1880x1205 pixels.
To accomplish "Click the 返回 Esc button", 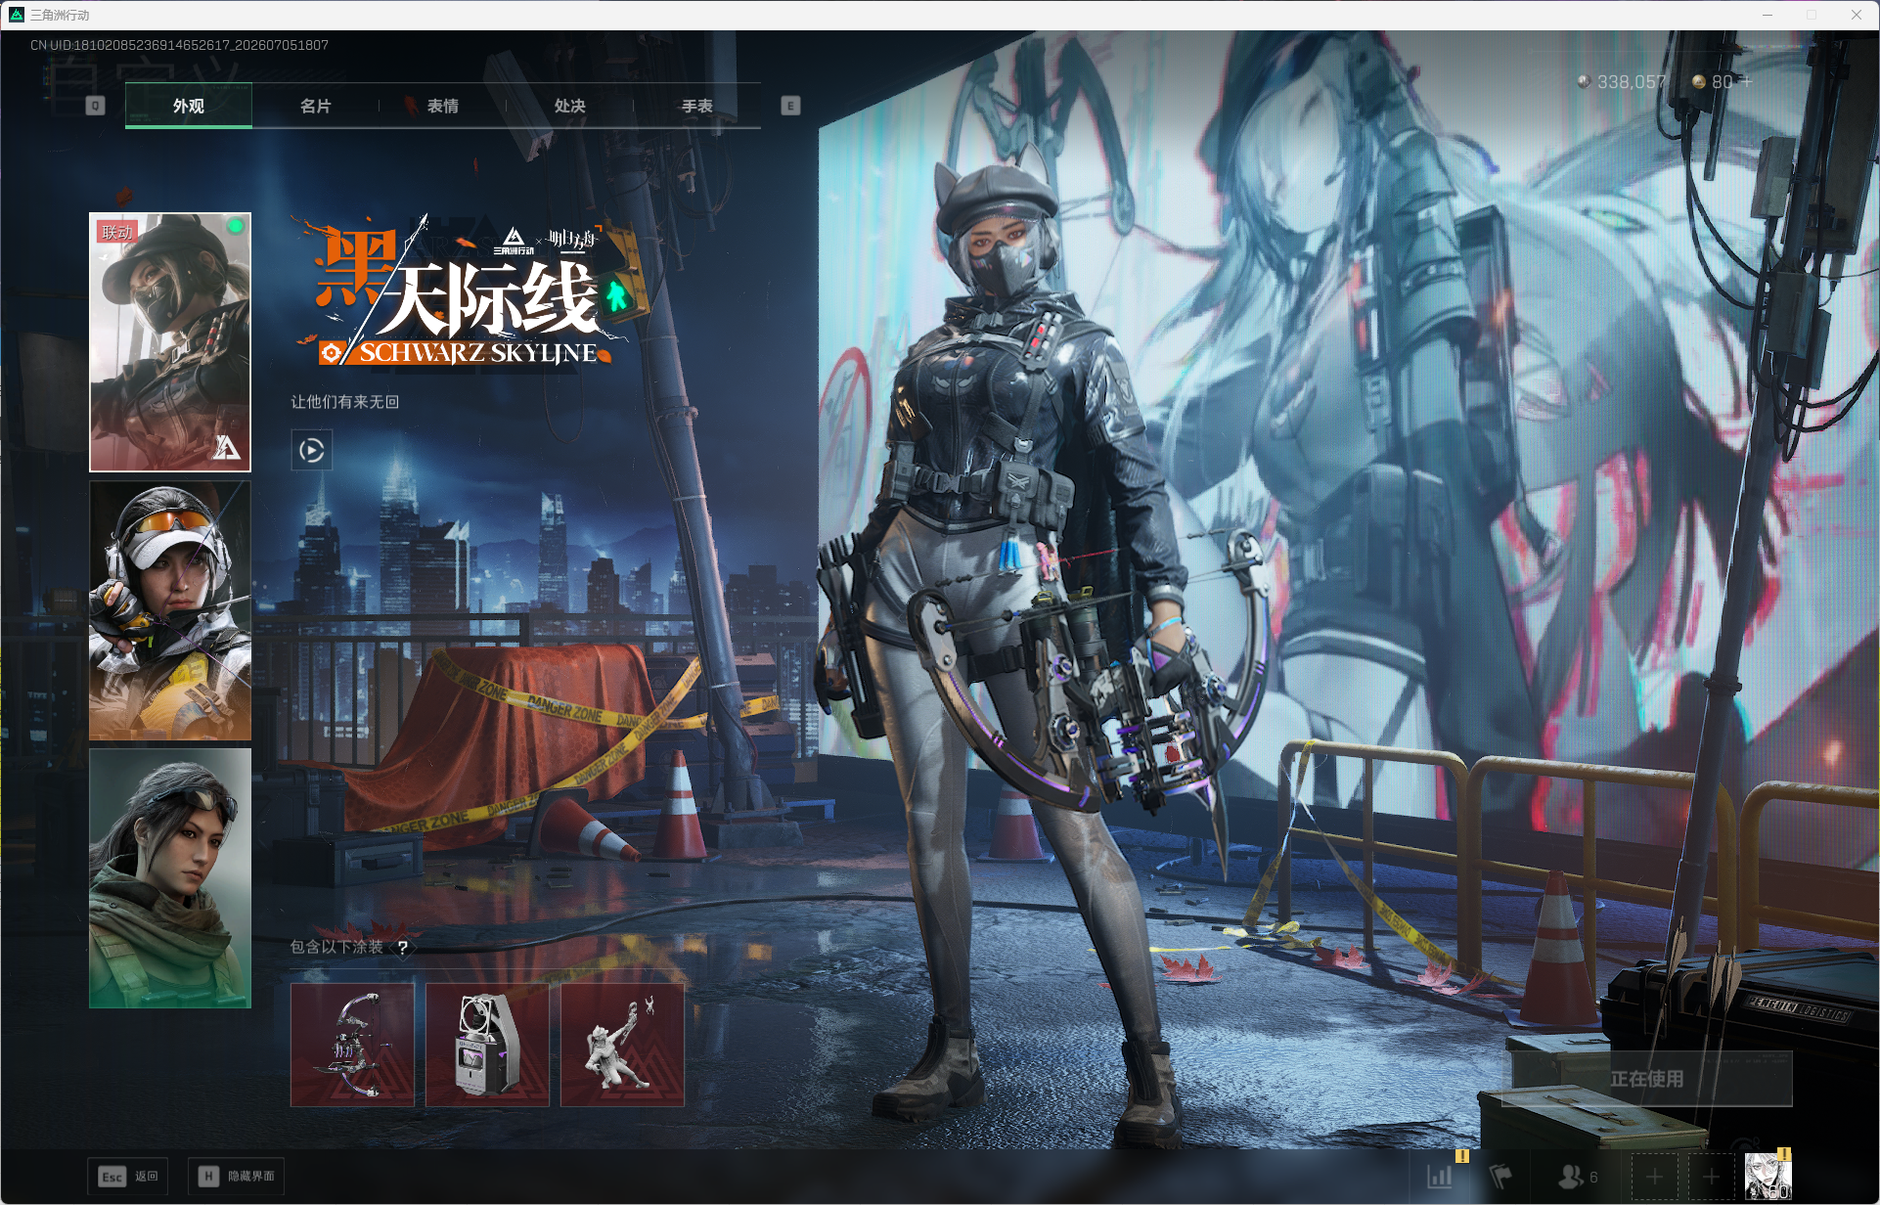I will tap(128, 1177).
